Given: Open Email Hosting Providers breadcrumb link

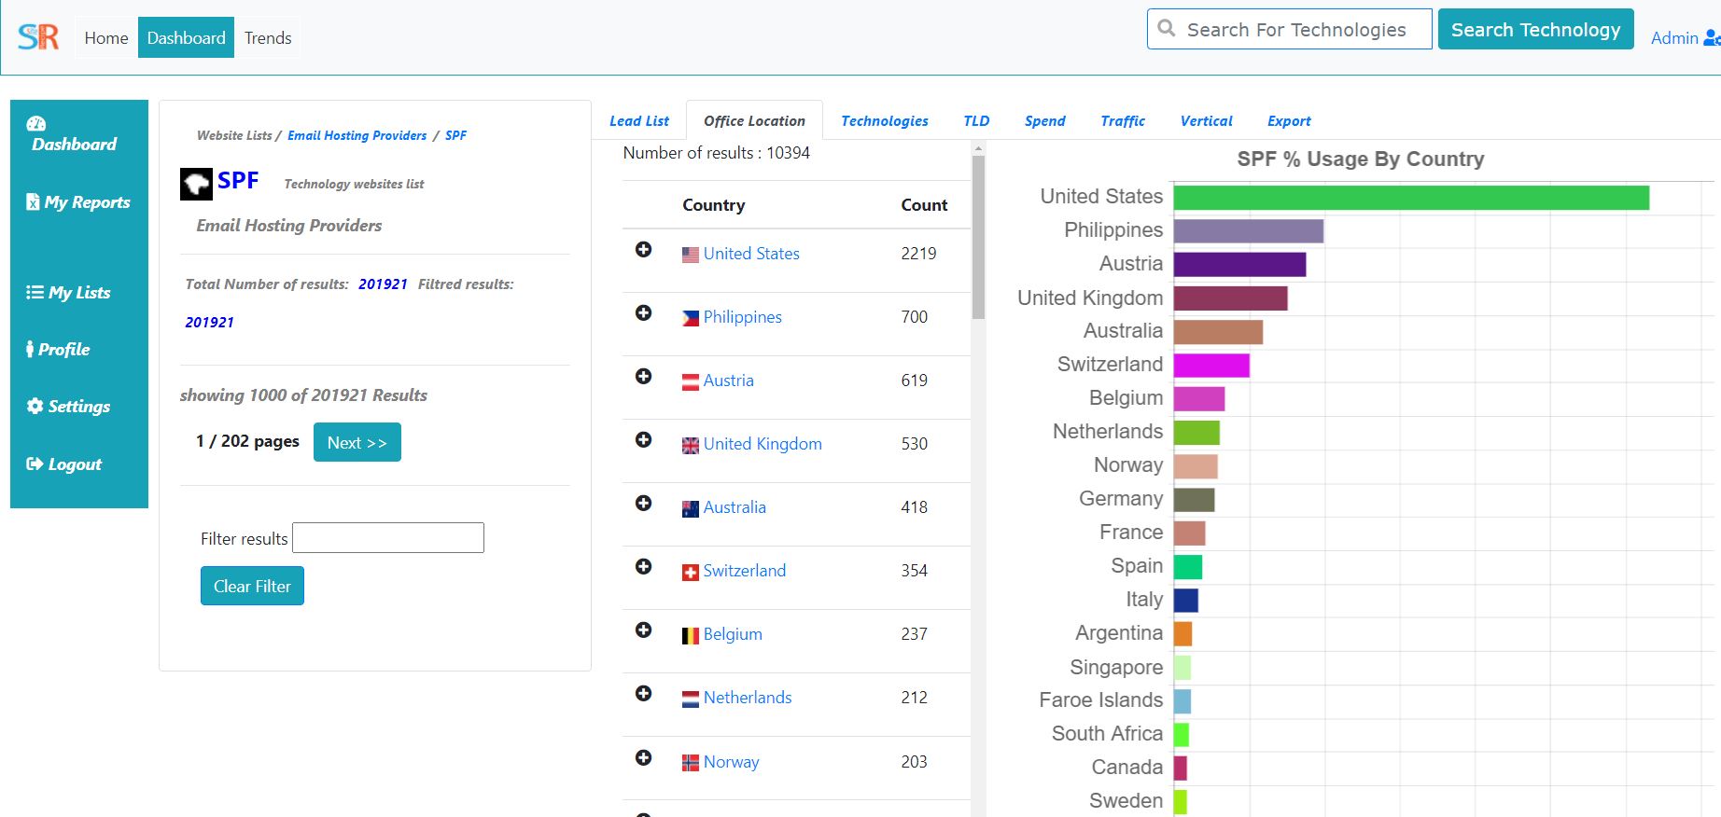Looking at the screenshot, I should [357, 135].
